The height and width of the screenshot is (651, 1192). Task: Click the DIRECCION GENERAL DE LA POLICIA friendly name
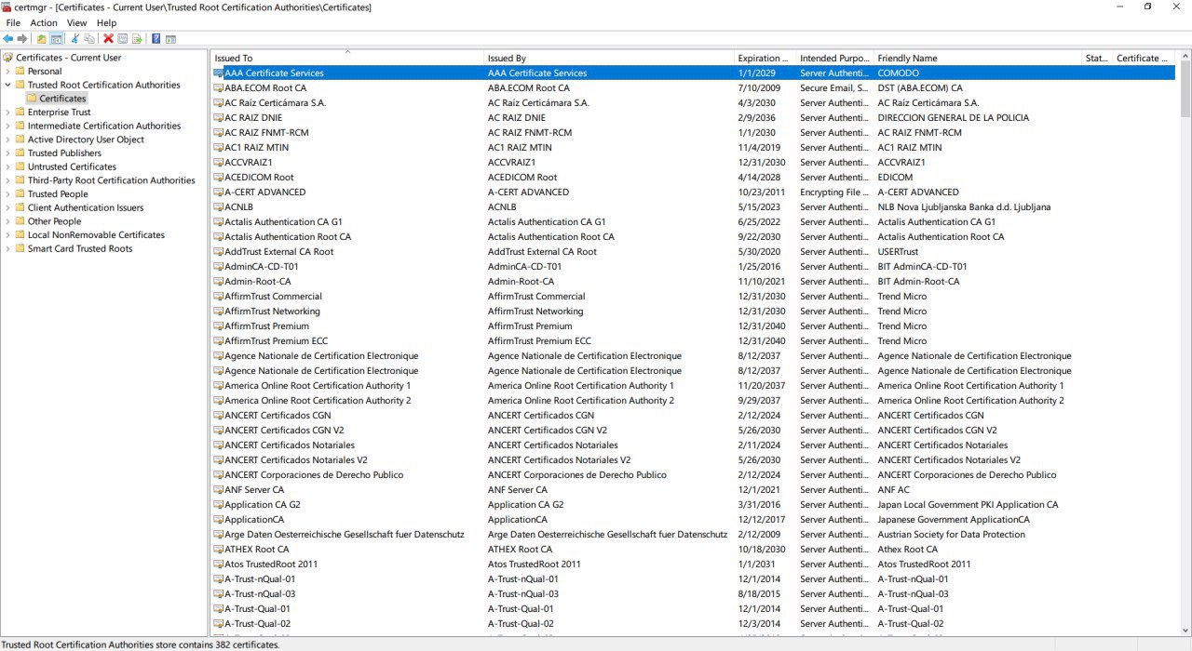[954, 117]
